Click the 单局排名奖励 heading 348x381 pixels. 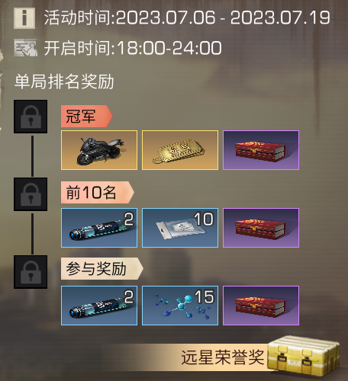pyautogui.click(x=64, y=82)
